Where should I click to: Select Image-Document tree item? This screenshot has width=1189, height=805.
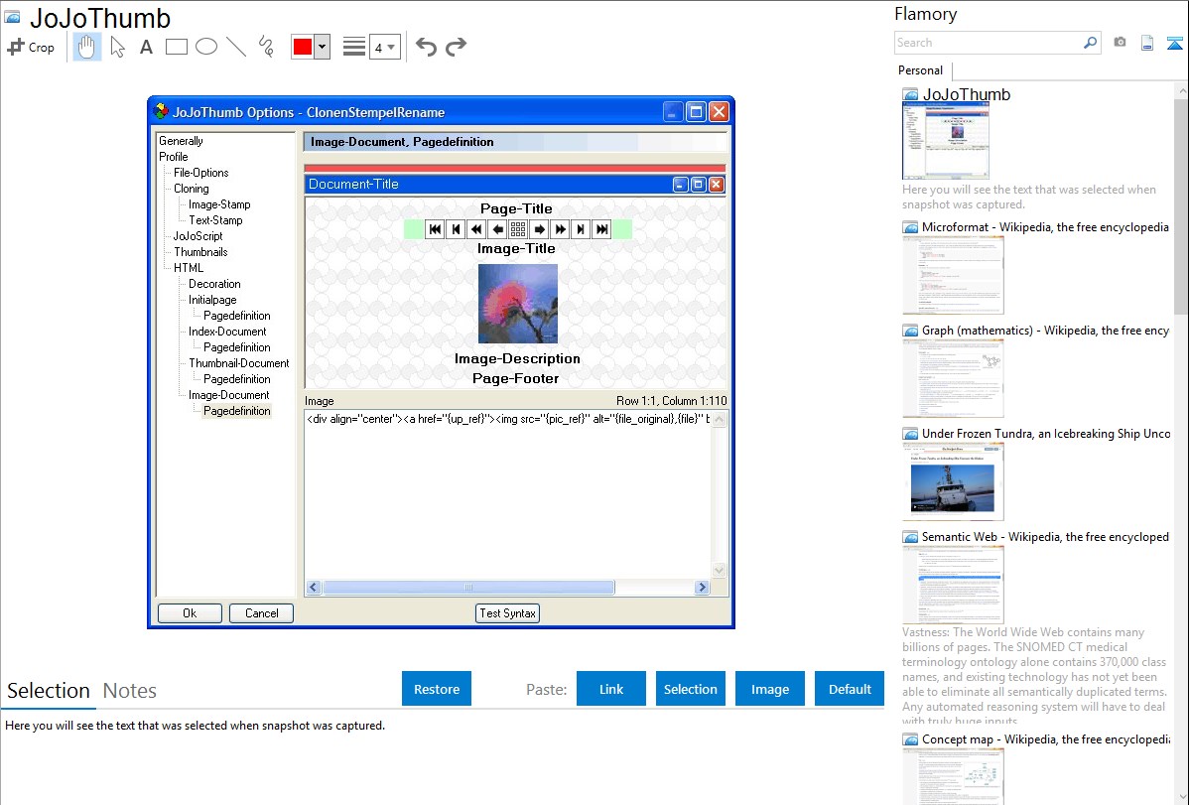coord(229,395)
